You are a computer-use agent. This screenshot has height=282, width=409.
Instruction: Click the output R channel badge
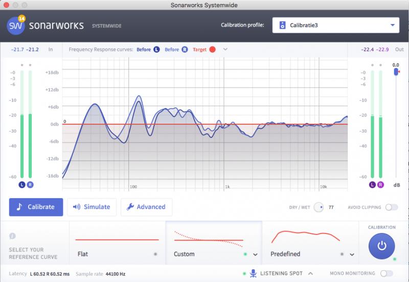[x=380, y=185]
